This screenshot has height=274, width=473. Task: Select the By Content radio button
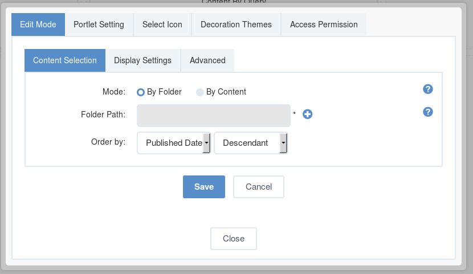point(199,92)
